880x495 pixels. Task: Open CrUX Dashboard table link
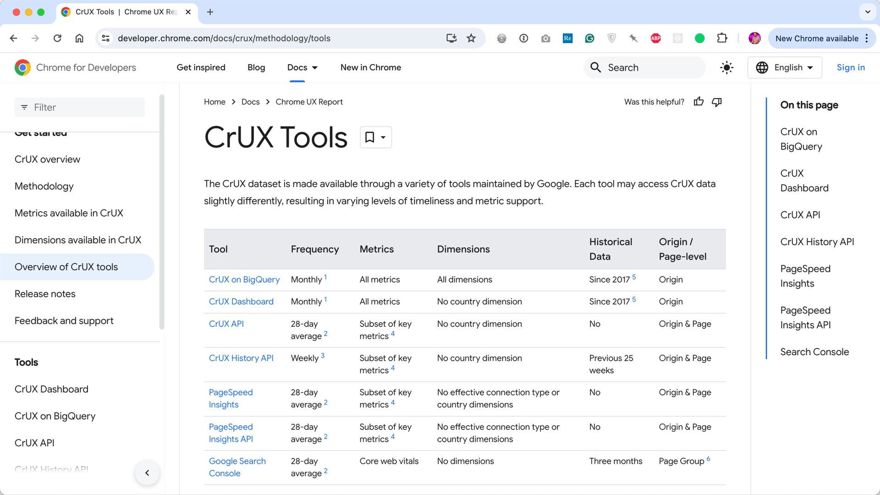pyautogui.click(x=241, y=302)
